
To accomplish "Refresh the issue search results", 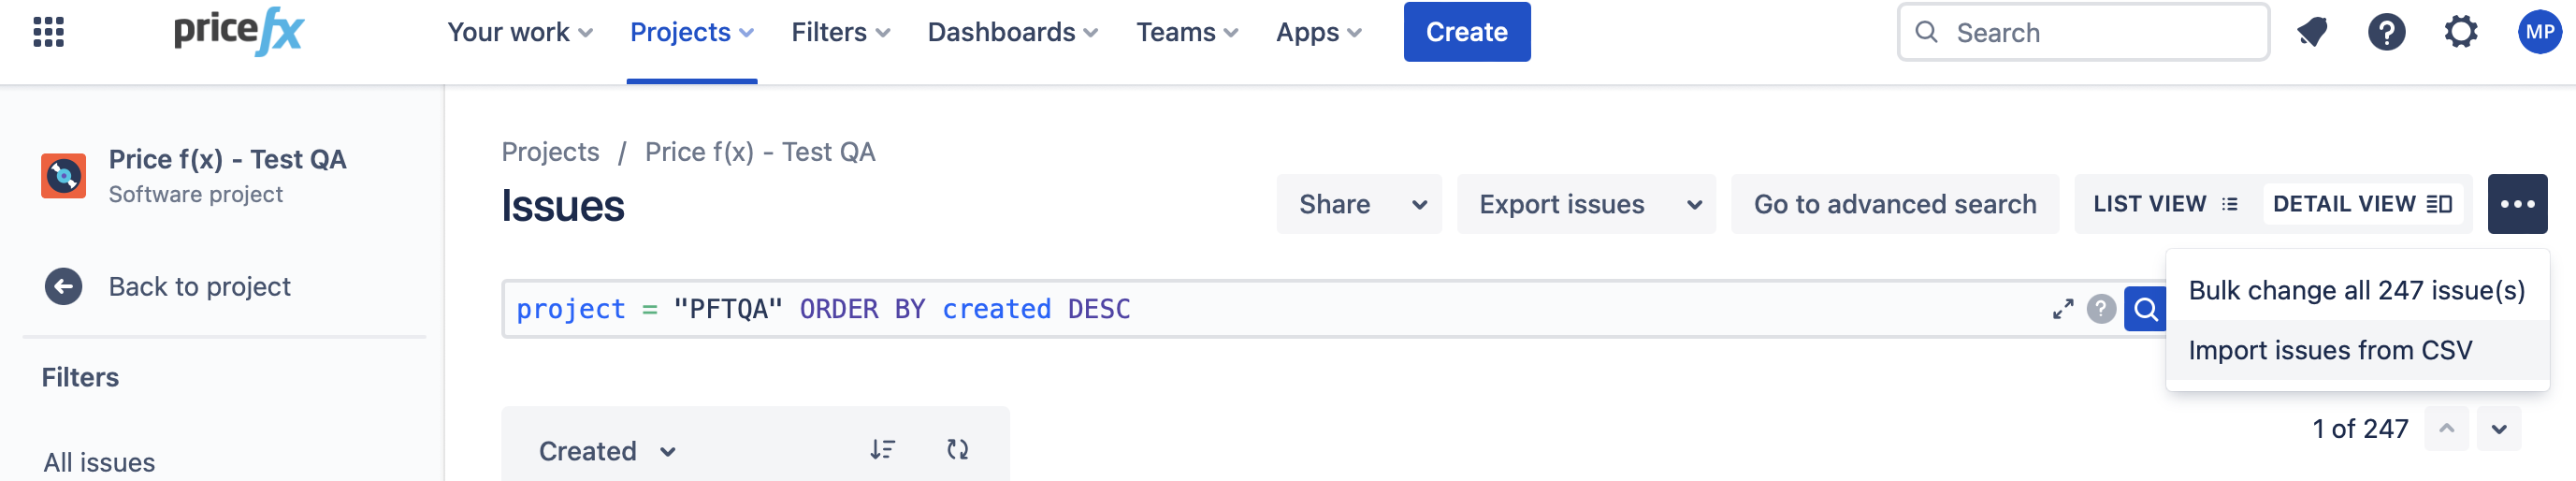I will point(957,450).
